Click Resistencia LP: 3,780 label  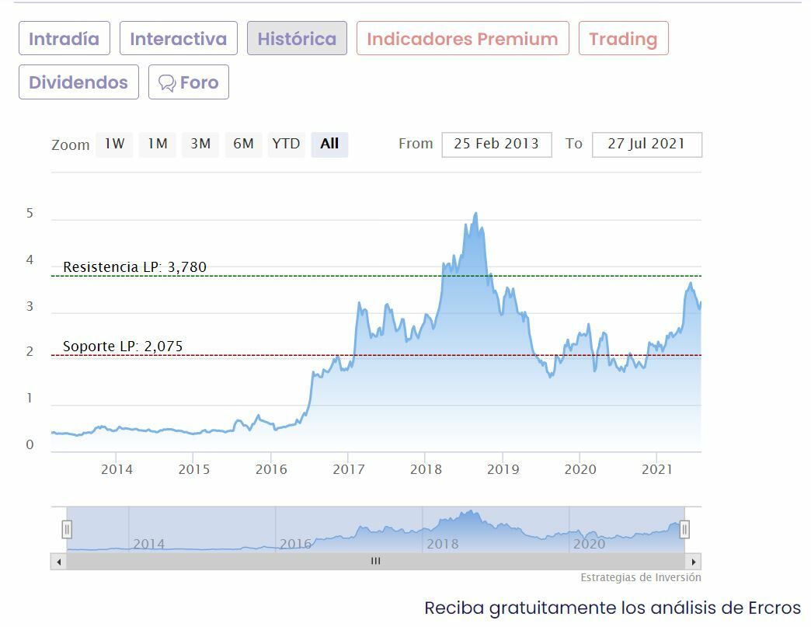click(134, 267)
